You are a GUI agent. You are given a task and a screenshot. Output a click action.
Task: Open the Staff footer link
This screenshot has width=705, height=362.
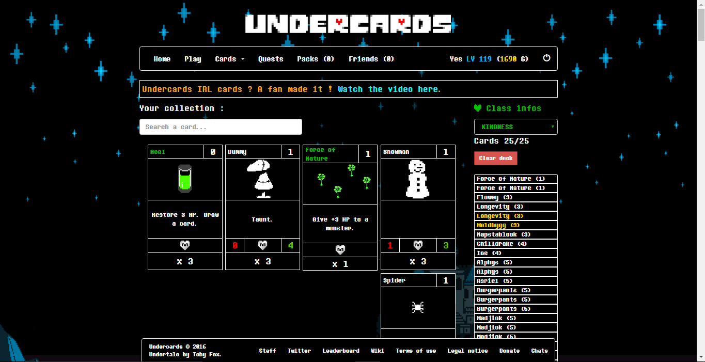[268, 351]
